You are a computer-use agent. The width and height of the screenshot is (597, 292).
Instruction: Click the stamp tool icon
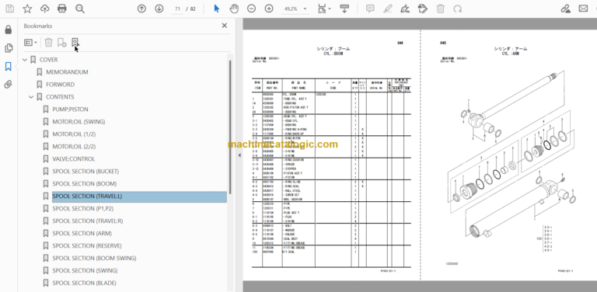(422, 9)
